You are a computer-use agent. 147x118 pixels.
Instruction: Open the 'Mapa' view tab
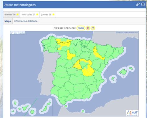(8, 21)
